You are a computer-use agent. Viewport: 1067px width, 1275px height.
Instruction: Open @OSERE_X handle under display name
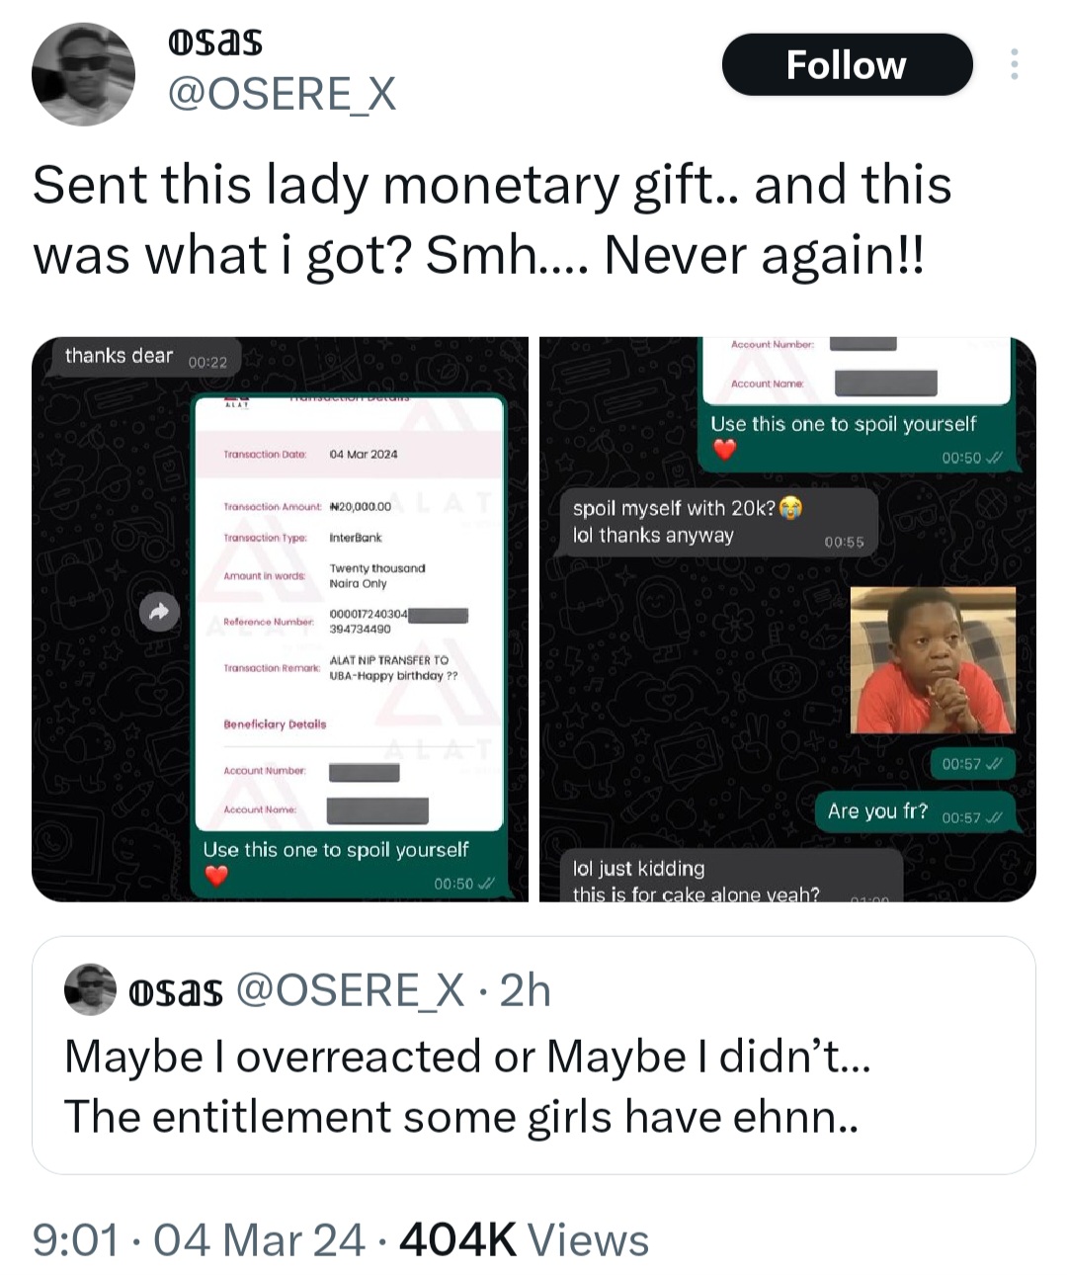click(x=283, y=95)
